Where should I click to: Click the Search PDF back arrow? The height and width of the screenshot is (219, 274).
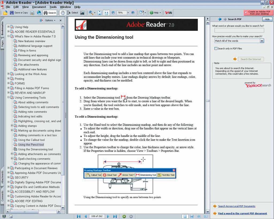(x=220, y=19)
